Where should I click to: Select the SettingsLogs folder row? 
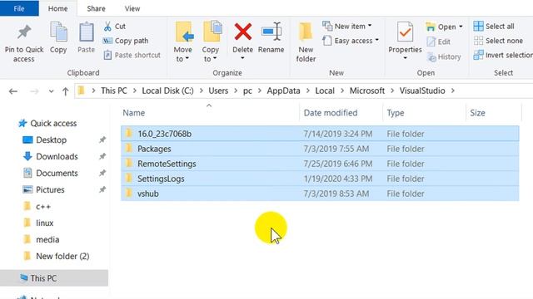(x=320, y=179)
